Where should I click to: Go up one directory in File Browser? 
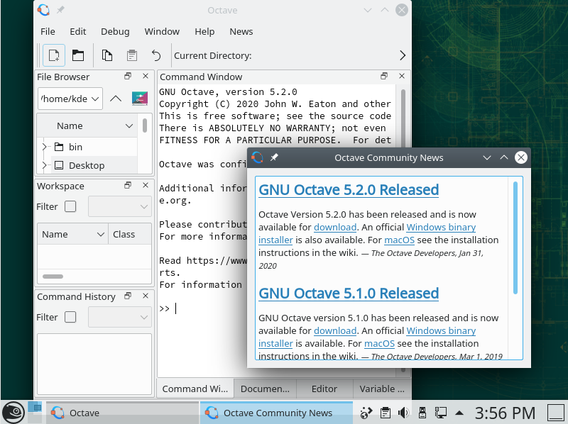116,99
